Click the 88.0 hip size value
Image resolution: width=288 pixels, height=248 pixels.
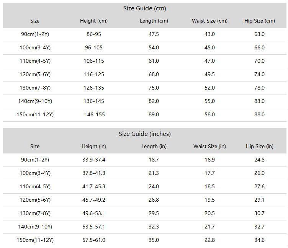[x=260, y=115]
